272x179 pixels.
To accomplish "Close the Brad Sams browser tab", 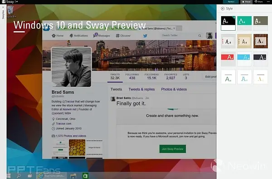I will [x=174, y=28].
